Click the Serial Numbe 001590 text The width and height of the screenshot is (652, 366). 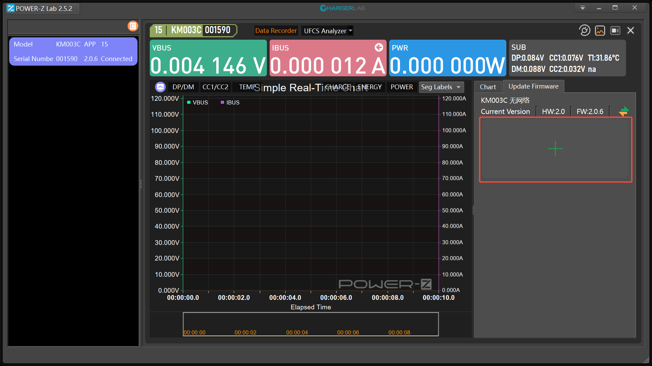(x=46, y=59)
